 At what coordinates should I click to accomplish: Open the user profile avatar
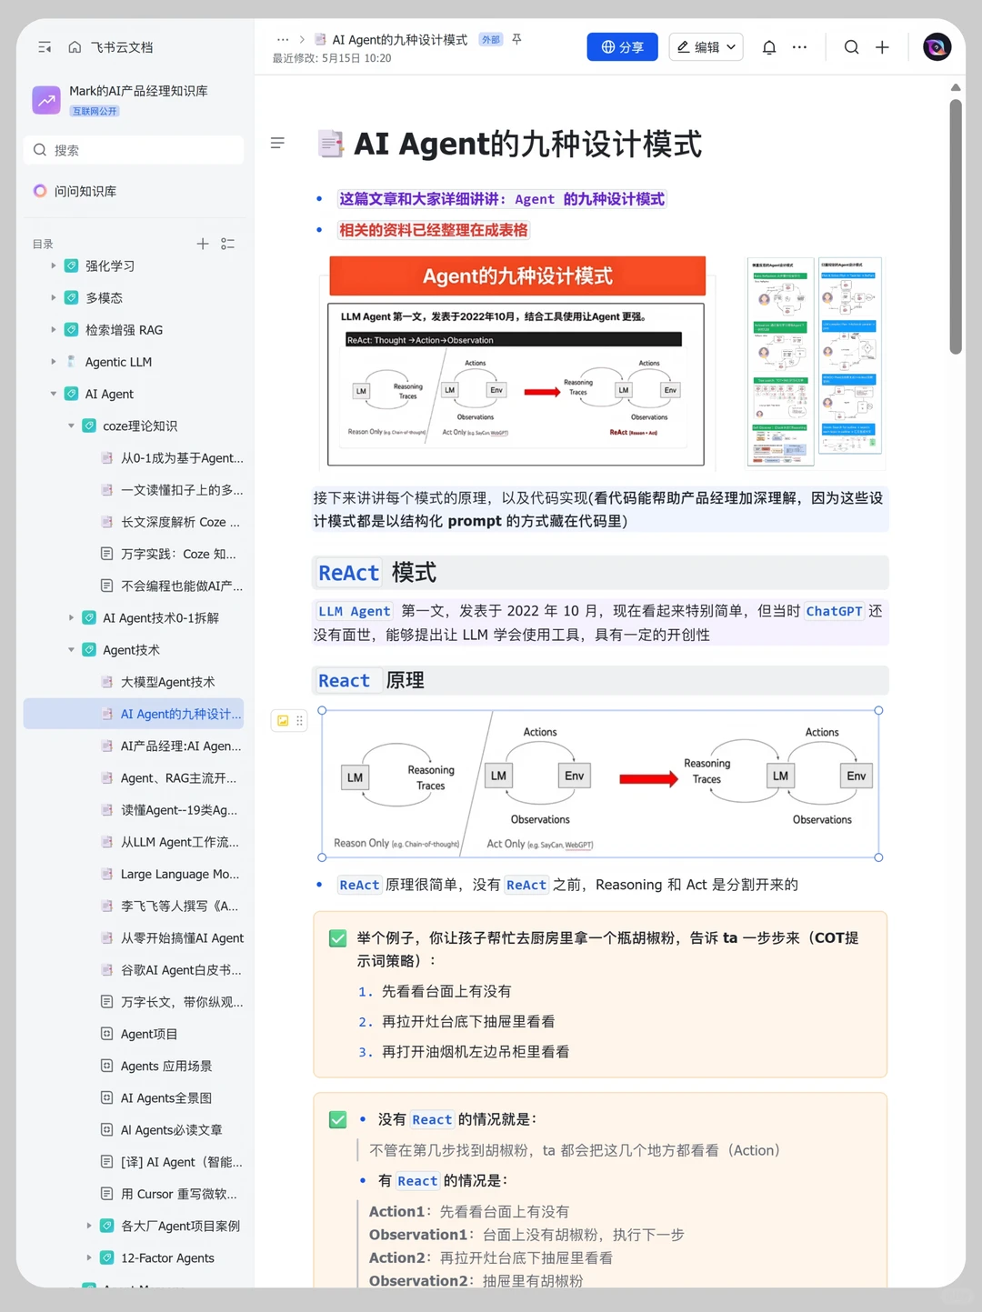click(937, 47)
